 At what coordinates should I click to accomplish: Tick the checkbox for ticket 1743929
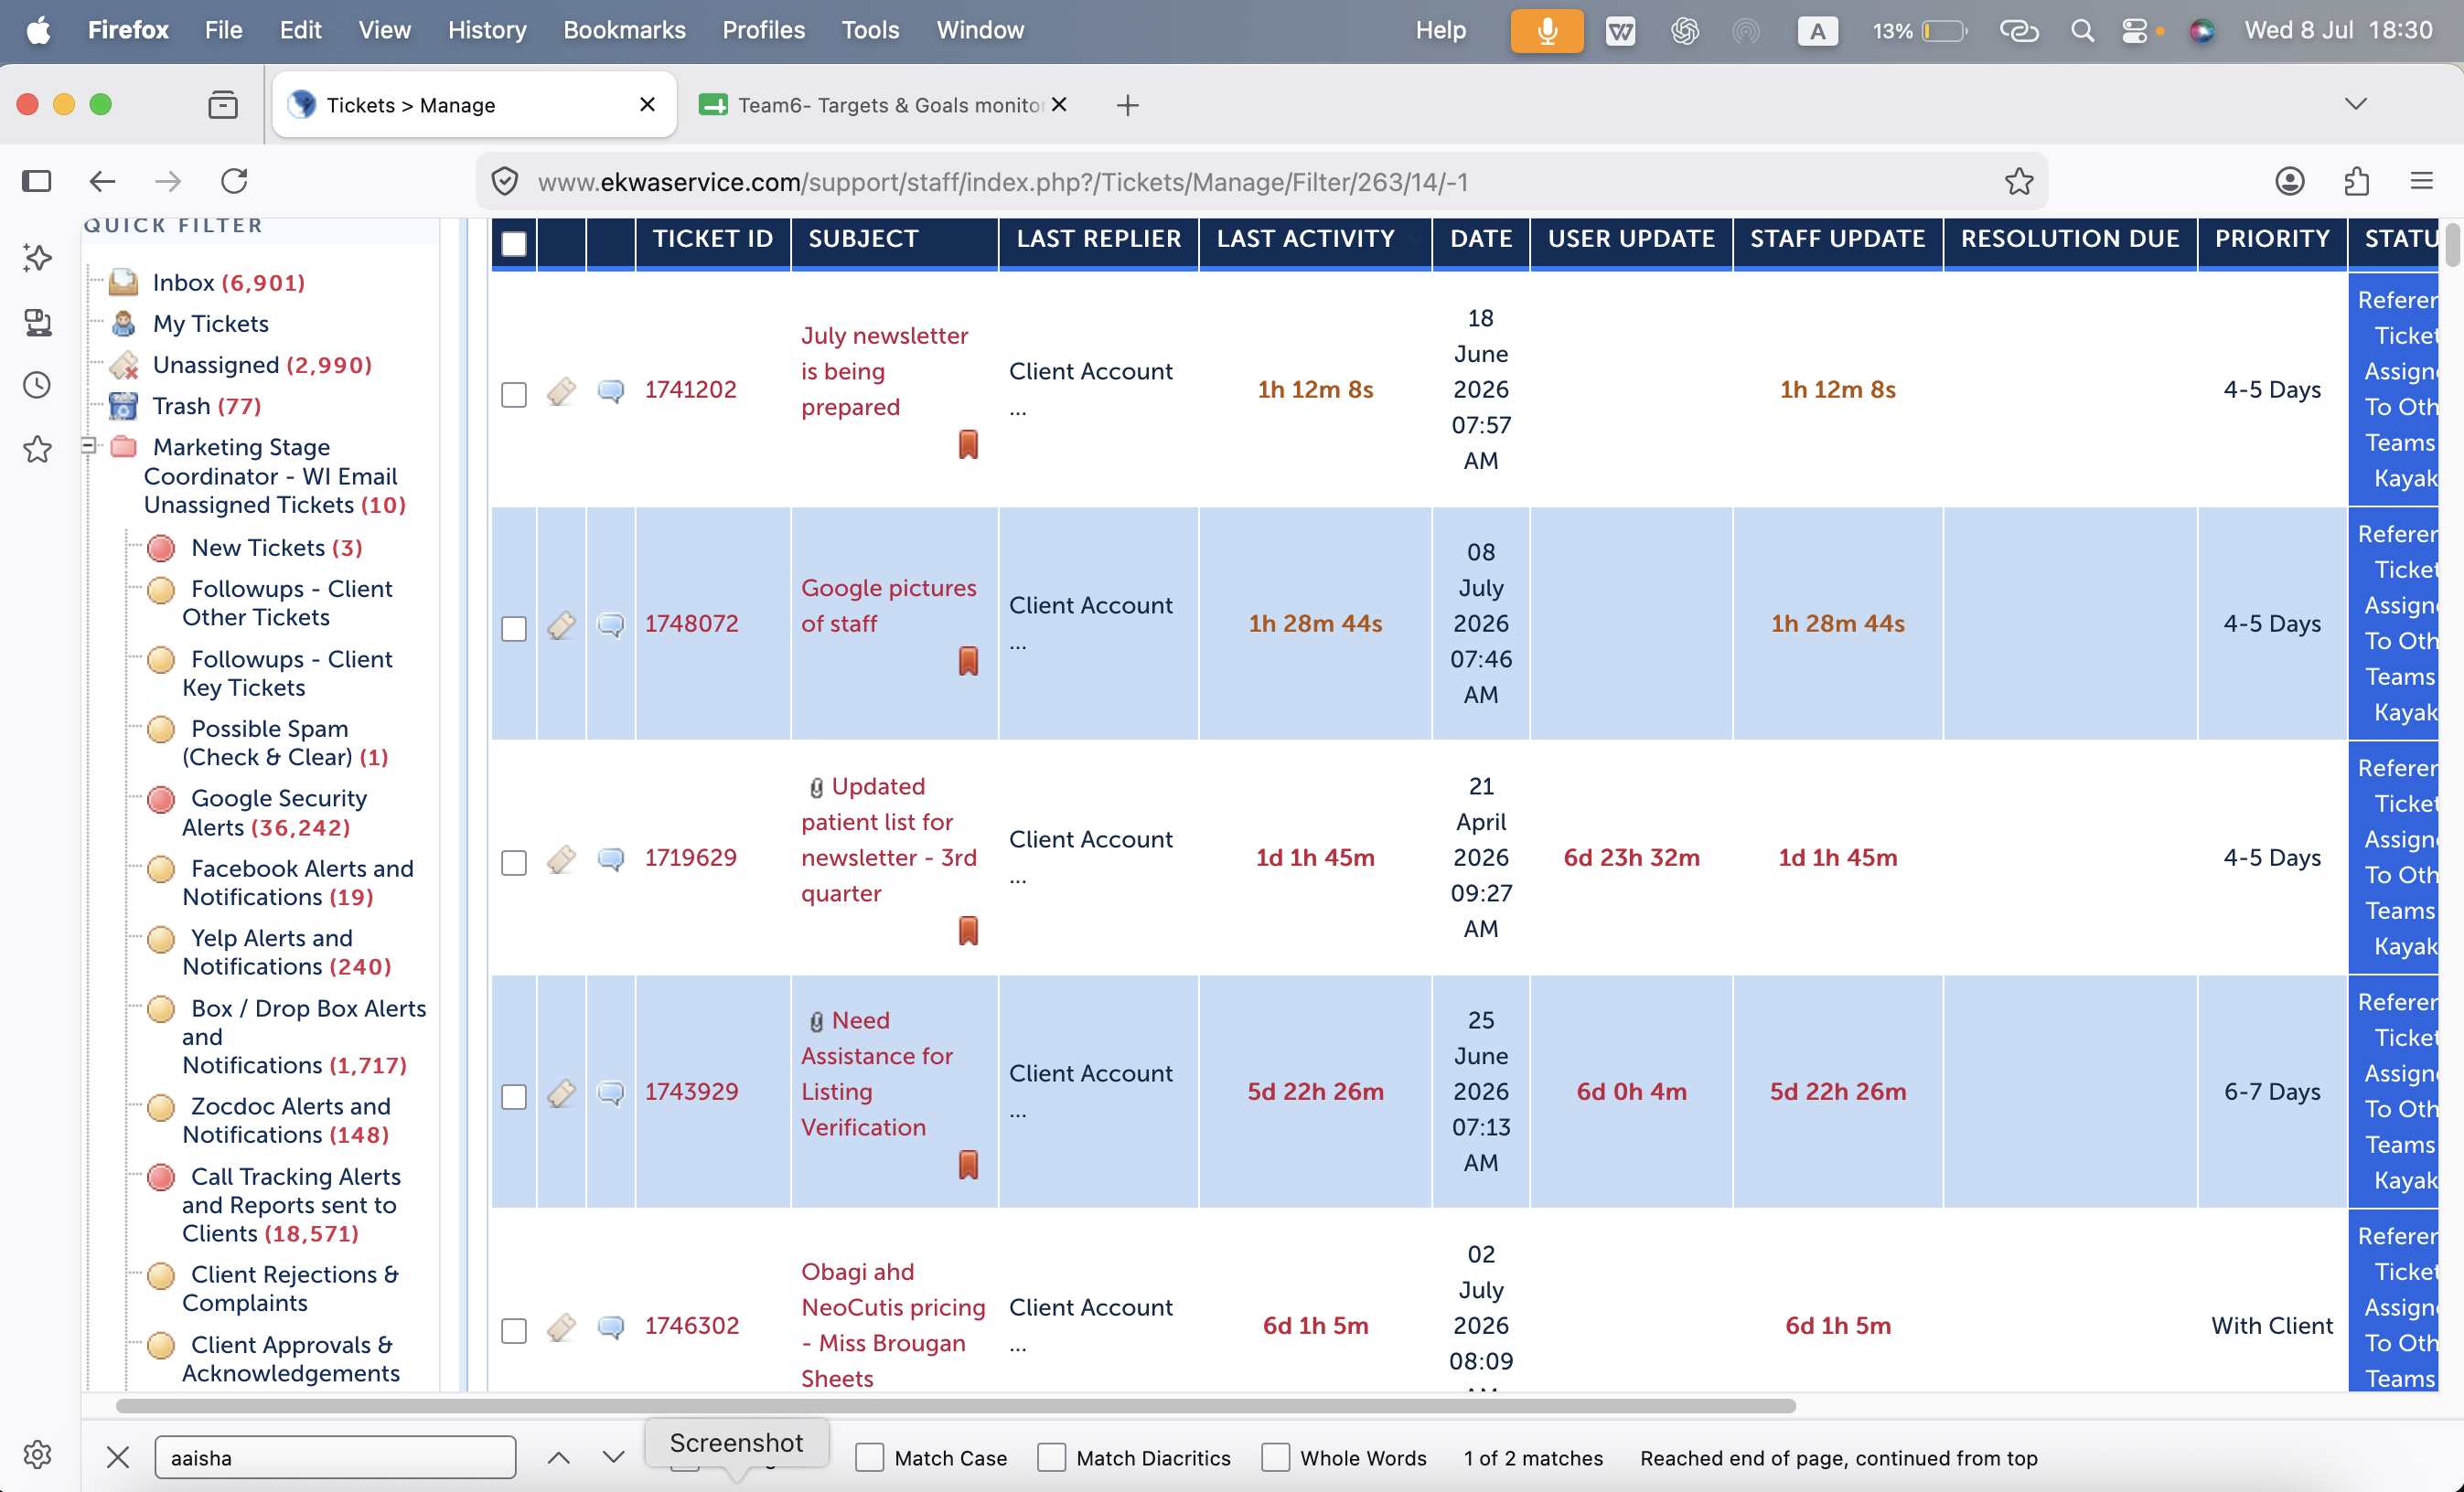click(x=514, y=1096)
